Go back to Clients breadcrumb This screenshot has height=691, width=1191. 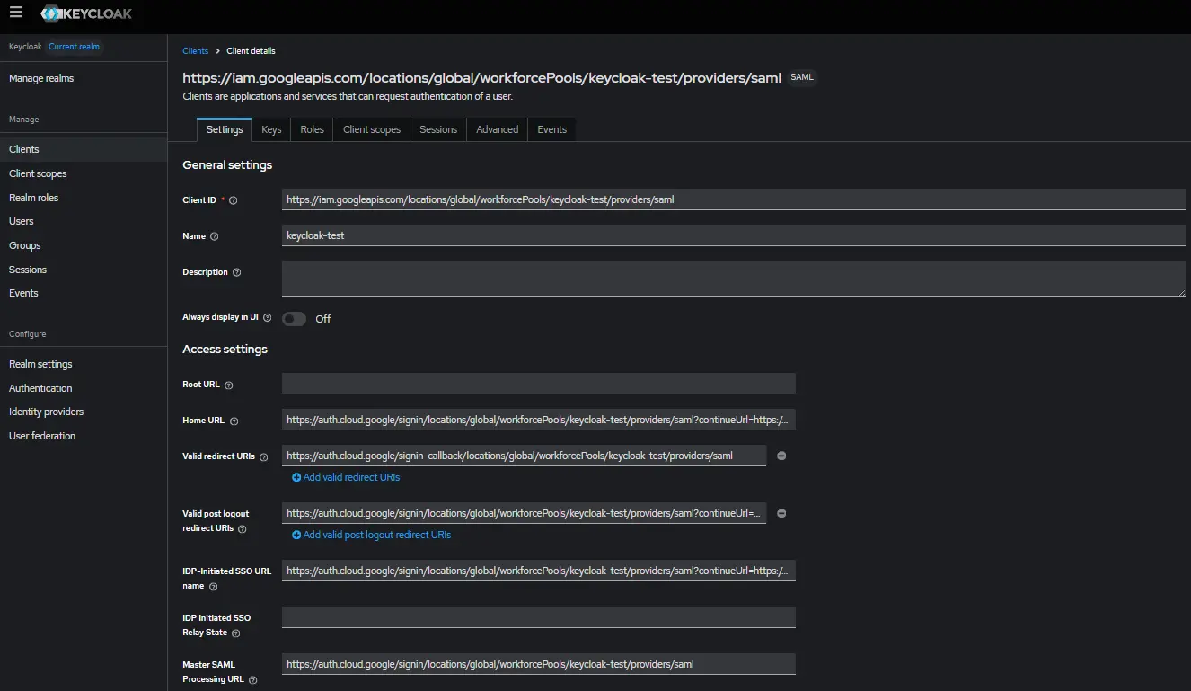pyautogui.click(x=195, y=51)
